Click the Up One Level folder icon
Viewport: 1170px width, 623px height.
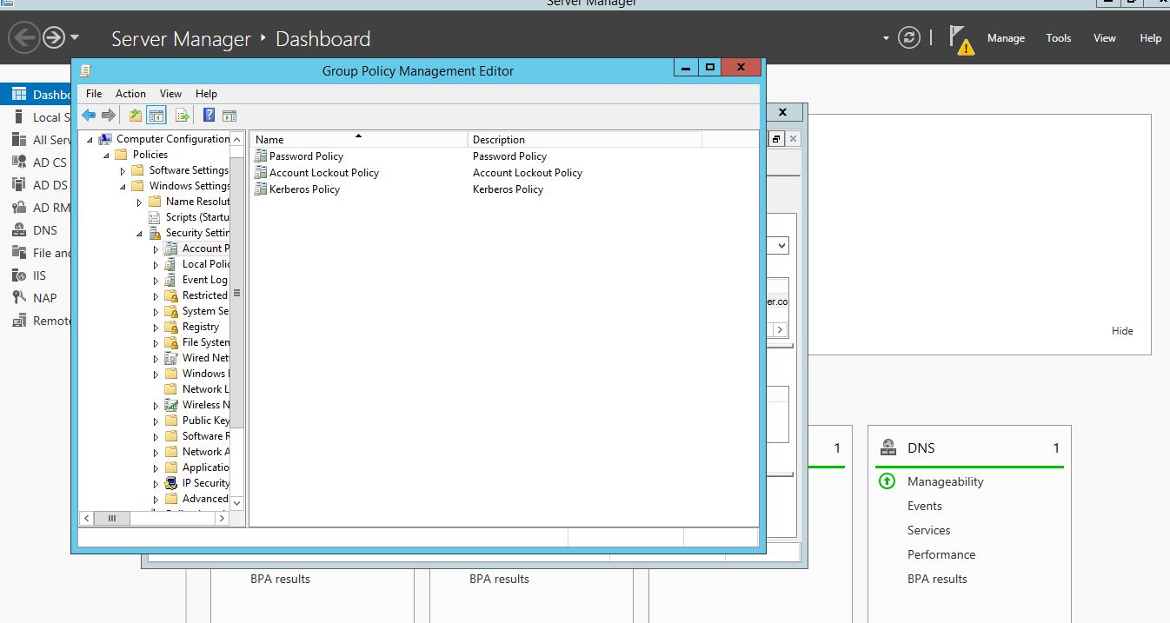coord(135,116)
